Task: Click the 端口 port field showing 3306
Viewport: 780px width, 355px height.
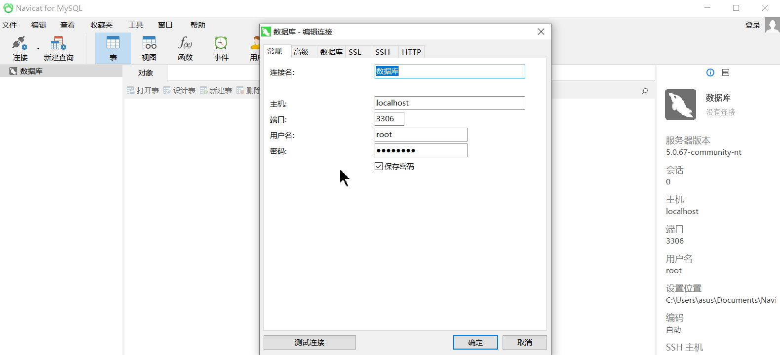Action: (389, 119)
